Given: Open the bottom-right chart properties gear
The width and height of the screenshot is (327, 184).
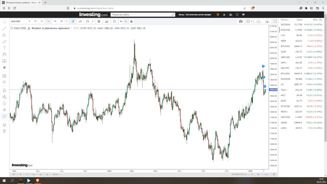Looking at the screenshot, I should pos(274,174).
